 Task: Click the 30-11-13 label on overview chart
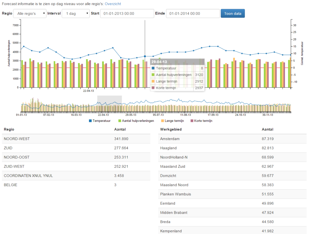pos(268,115)
